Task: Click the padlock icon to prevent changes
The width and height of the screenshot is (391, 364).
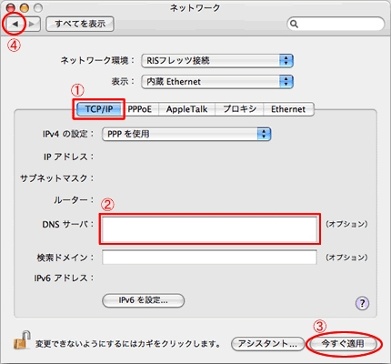Action: tap(23, 339)
